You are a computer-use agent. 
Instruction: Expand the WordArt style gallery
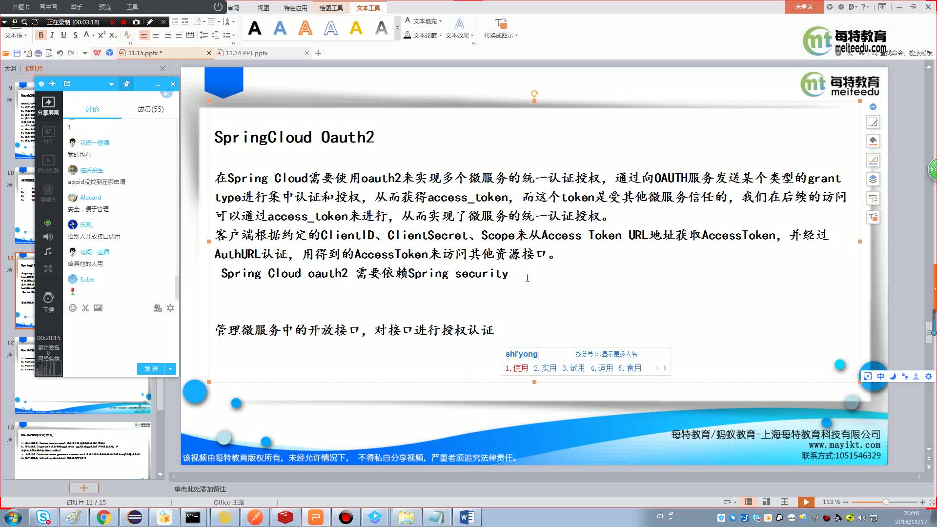tap(397, 28)
